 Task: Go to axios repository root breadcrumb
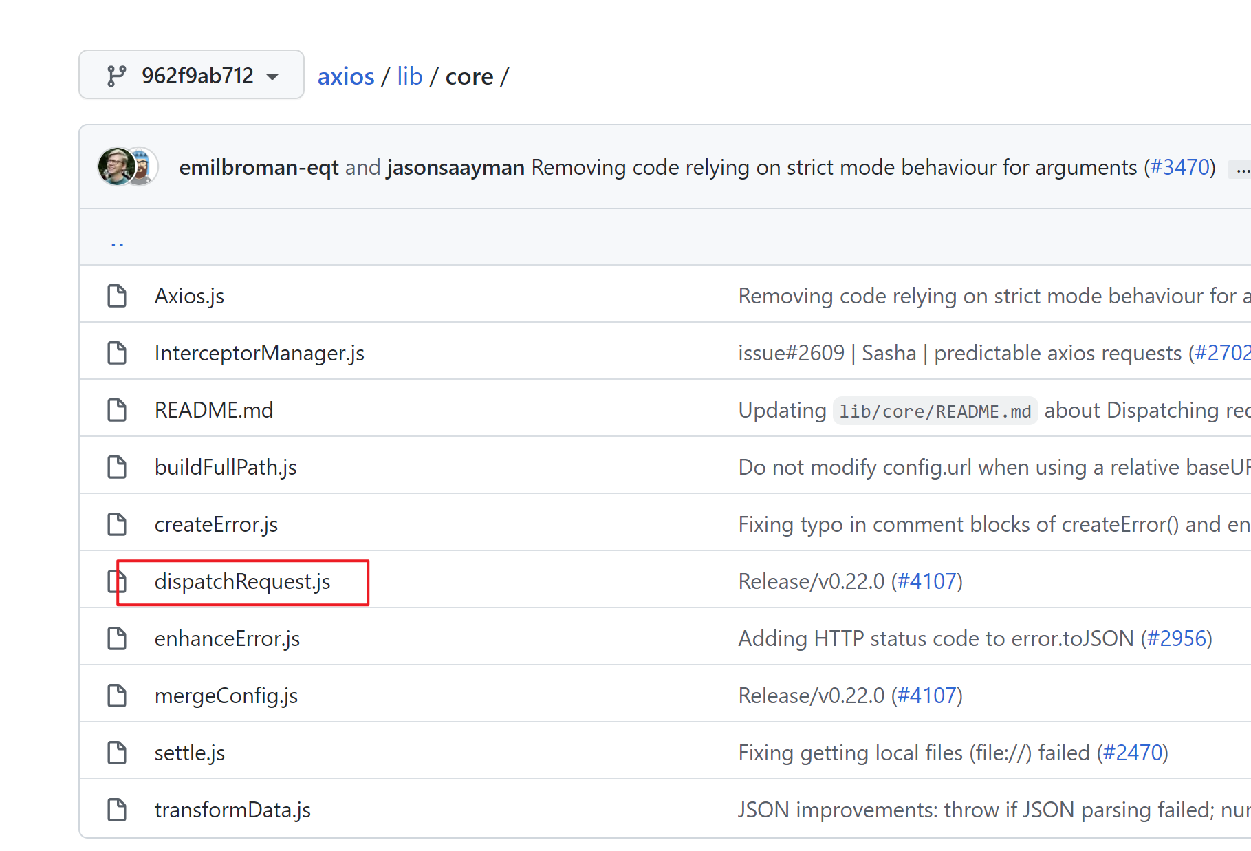coord(346,76)
